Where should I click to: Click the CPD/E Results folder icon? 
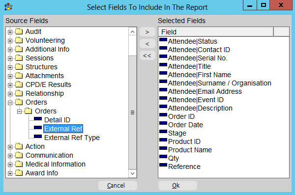(x=19, y=84)
